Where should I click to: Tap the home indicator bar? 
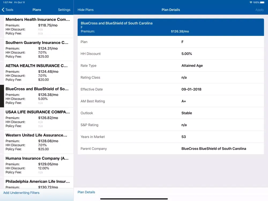point(134,199)
